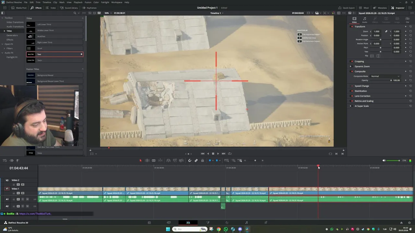This screenshot has width=415, height=233.
Task: Solo audio track A1
Action: coord(23,199)
